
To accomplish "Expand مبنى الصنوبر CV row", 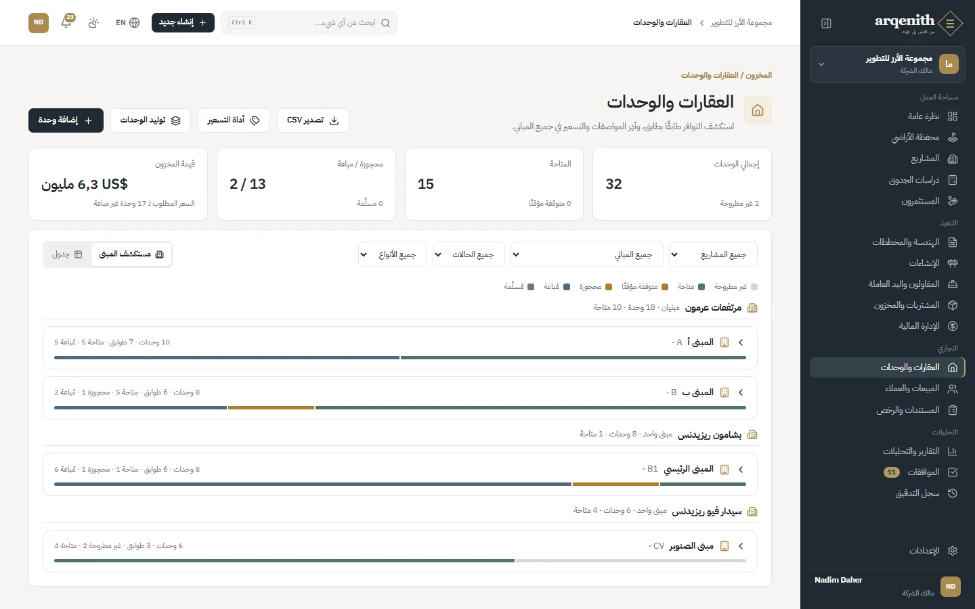I will click(x=399, y=551).
